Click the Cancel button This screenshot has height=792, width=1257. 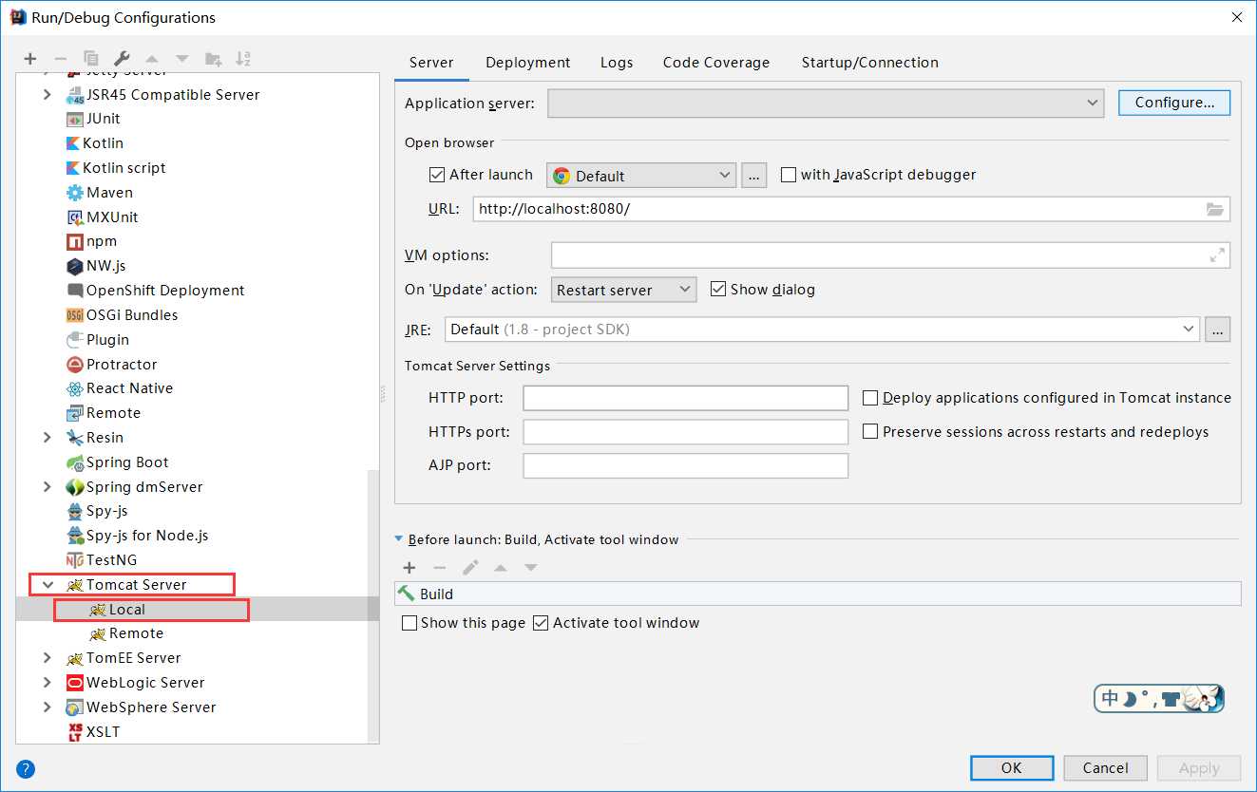pyautogui.click(x=1106, y=768)
